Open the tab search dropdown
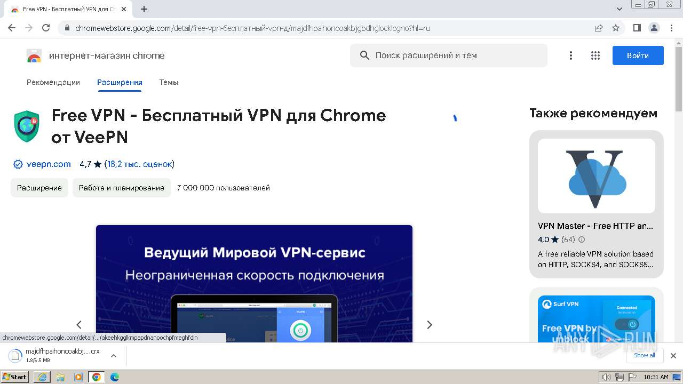683x384 pixels. pos(619,9)
